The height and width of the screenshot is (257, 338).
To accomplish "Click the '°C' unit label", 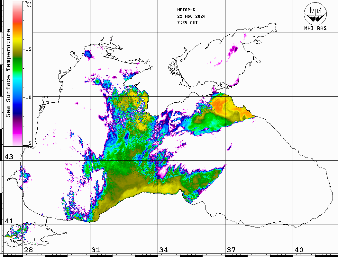I will [x=28, y=4].
